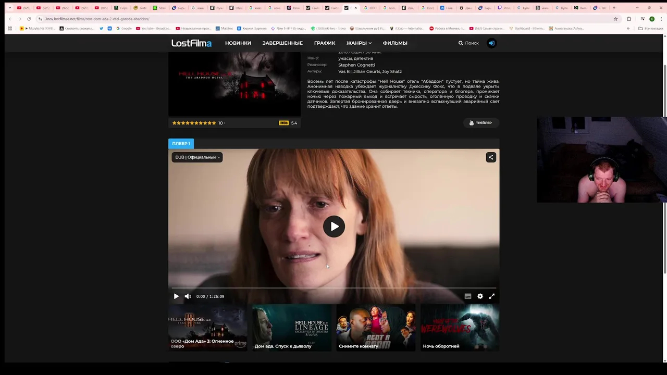
Task: Open DUB | Официальный translation dropdown
Action: (x=197, y=157)
